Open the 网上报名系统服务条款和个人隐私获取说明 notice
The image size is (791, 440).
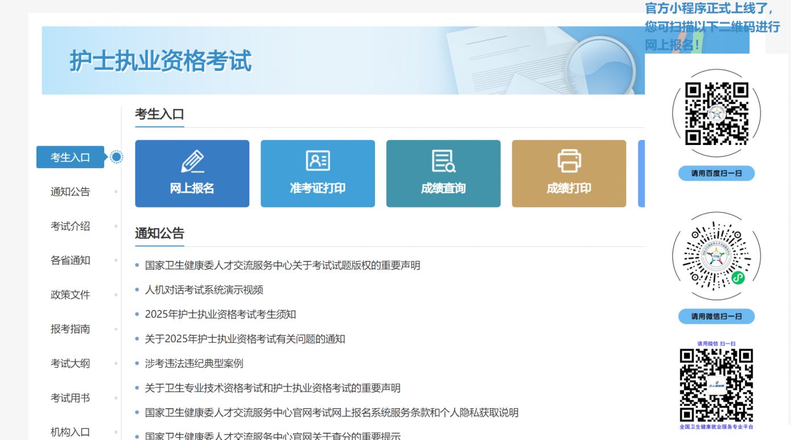pos(332,413)
